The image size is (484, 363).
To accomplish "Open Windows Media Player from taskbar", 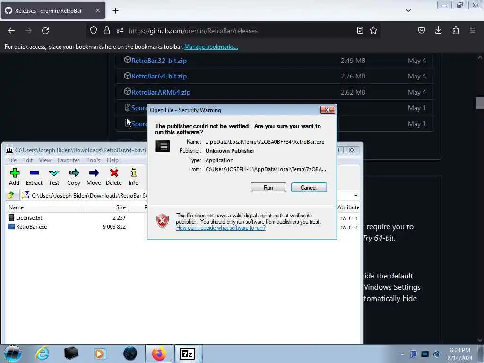I will (x=99, y=354).
